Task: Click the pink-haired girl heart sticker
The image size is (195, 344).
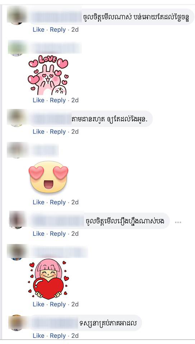Action: coord(48,279)
